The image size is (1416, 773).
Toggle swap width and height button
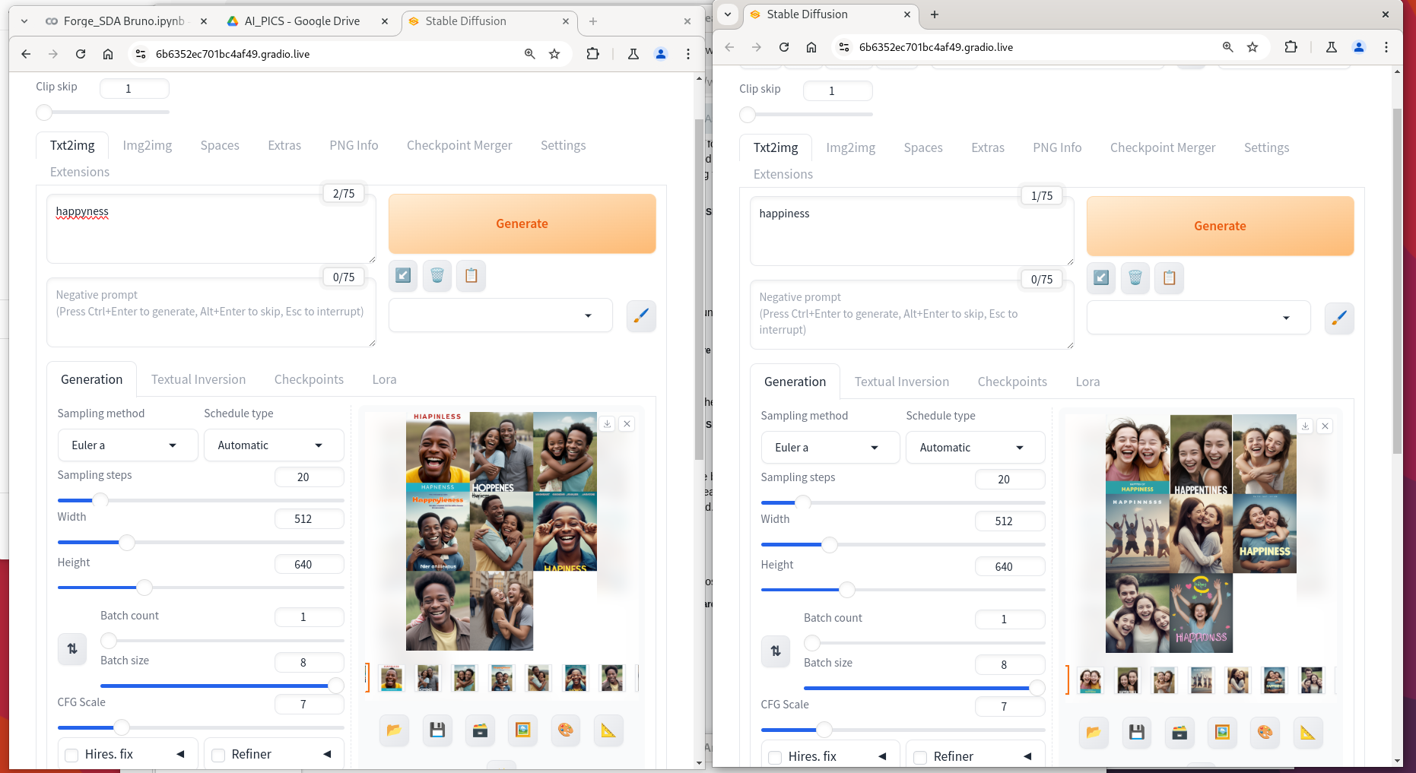point(71,648)
